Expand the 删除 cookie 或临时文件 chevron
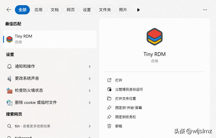 pyautogui.click(x=89, y=103)
